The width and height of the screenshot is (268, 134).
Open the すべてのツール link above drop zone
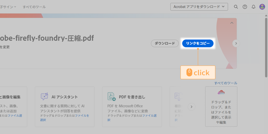226,83
